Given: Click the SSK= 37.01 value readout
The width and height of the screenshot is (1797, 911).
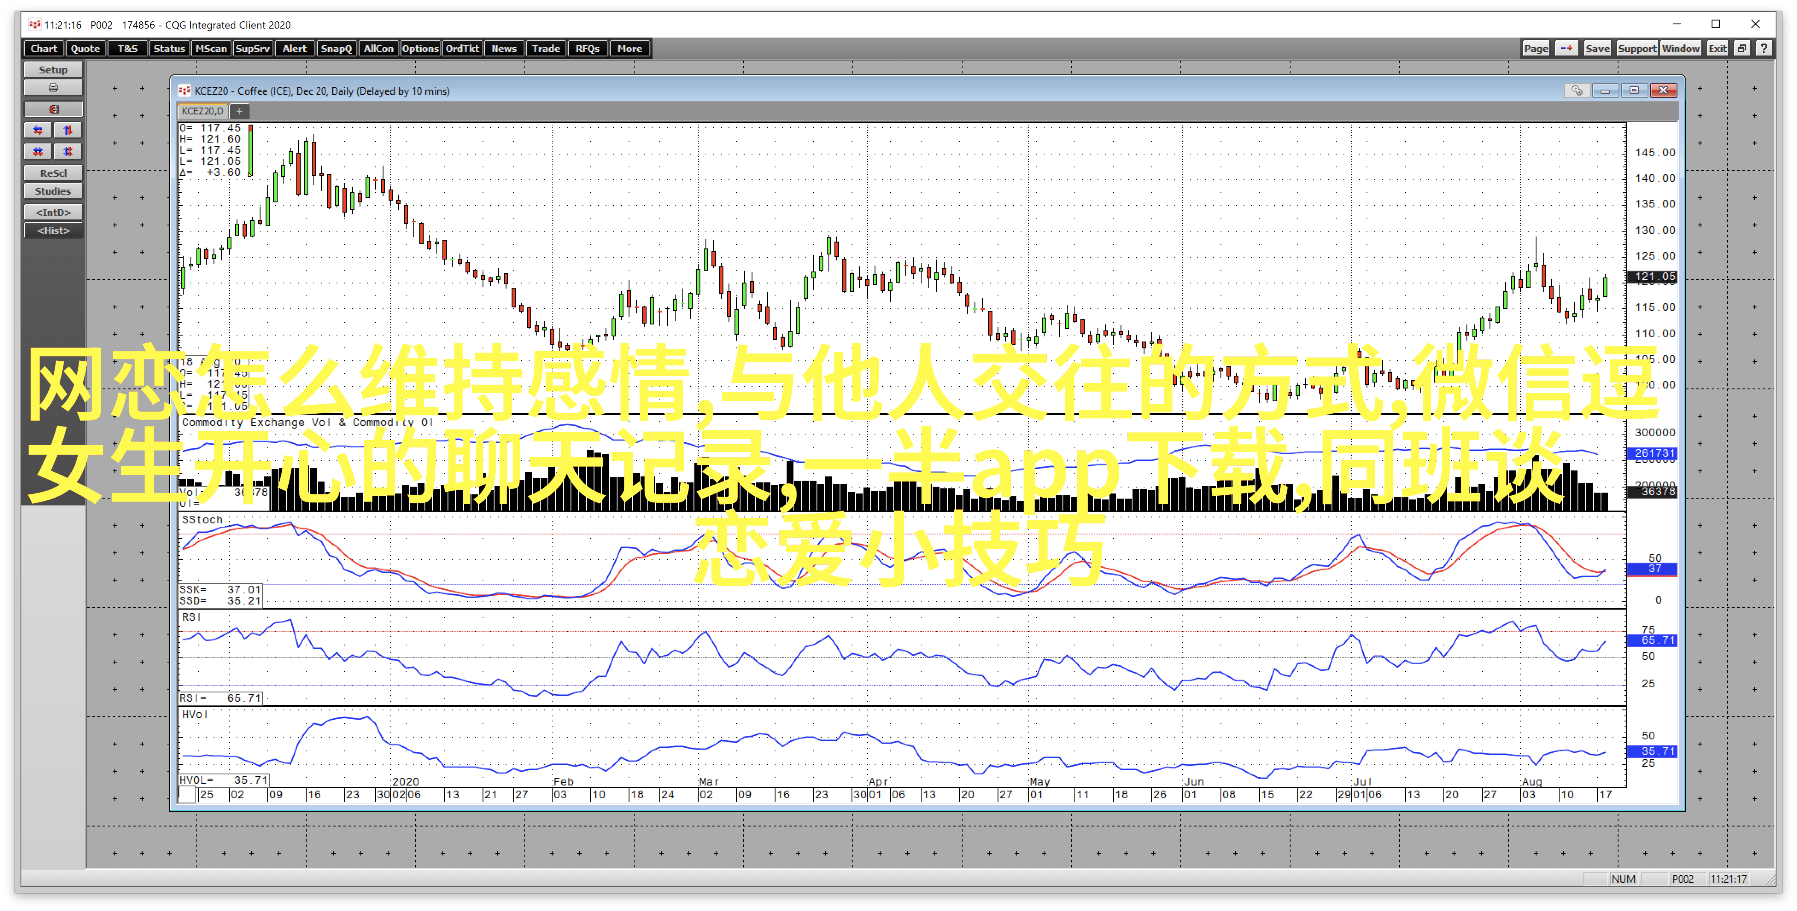Looking at the screenshot, I should pos(220,590).
